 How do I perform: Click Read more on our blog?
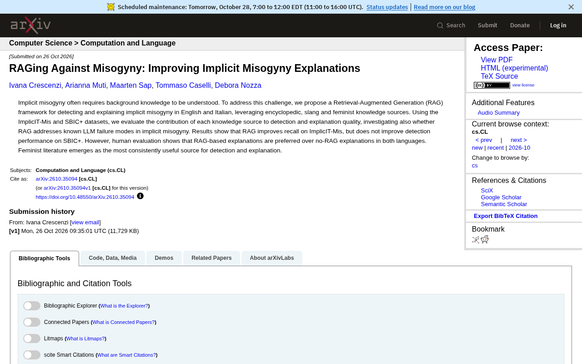pos(444,7)
